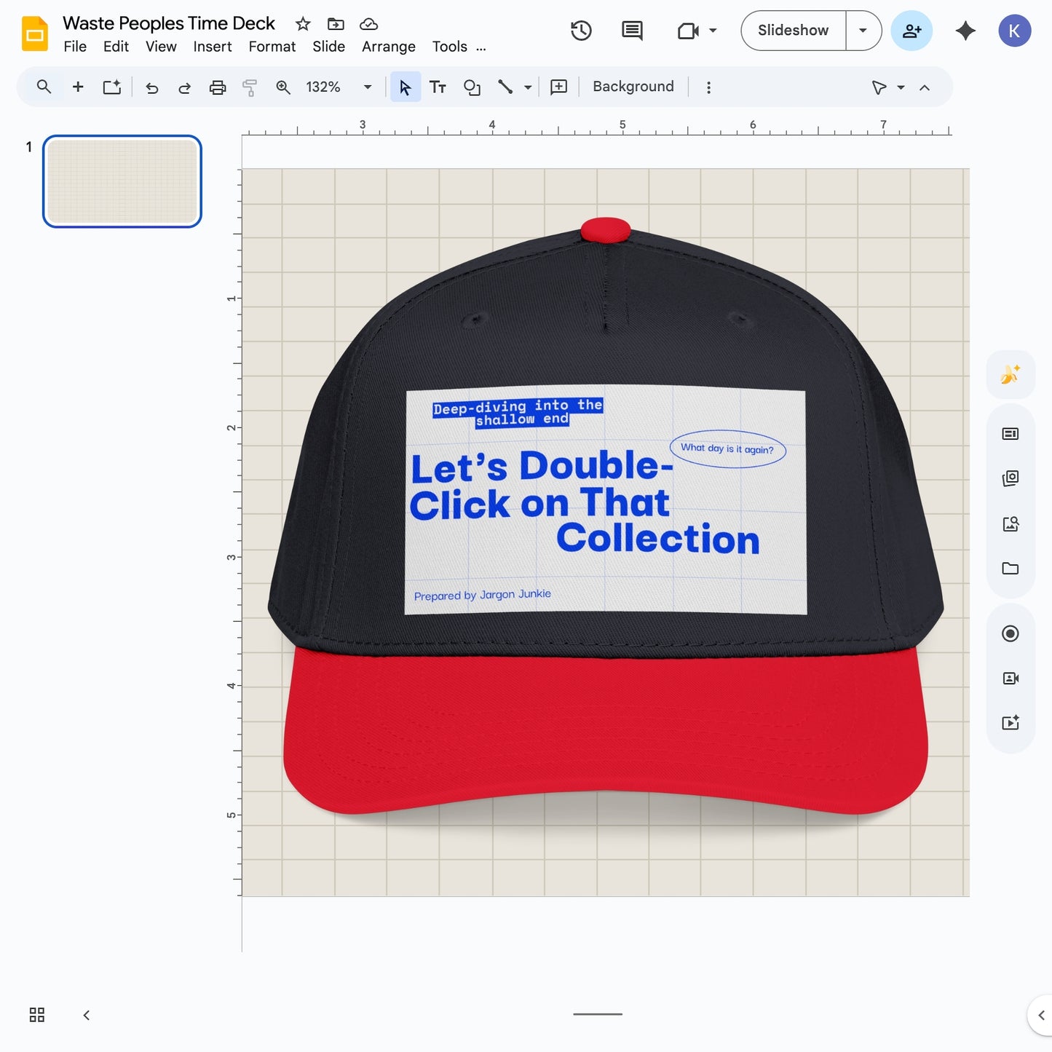Open the speaker video side icon
1052x1052 pixels.
(x=1011, y=679)
